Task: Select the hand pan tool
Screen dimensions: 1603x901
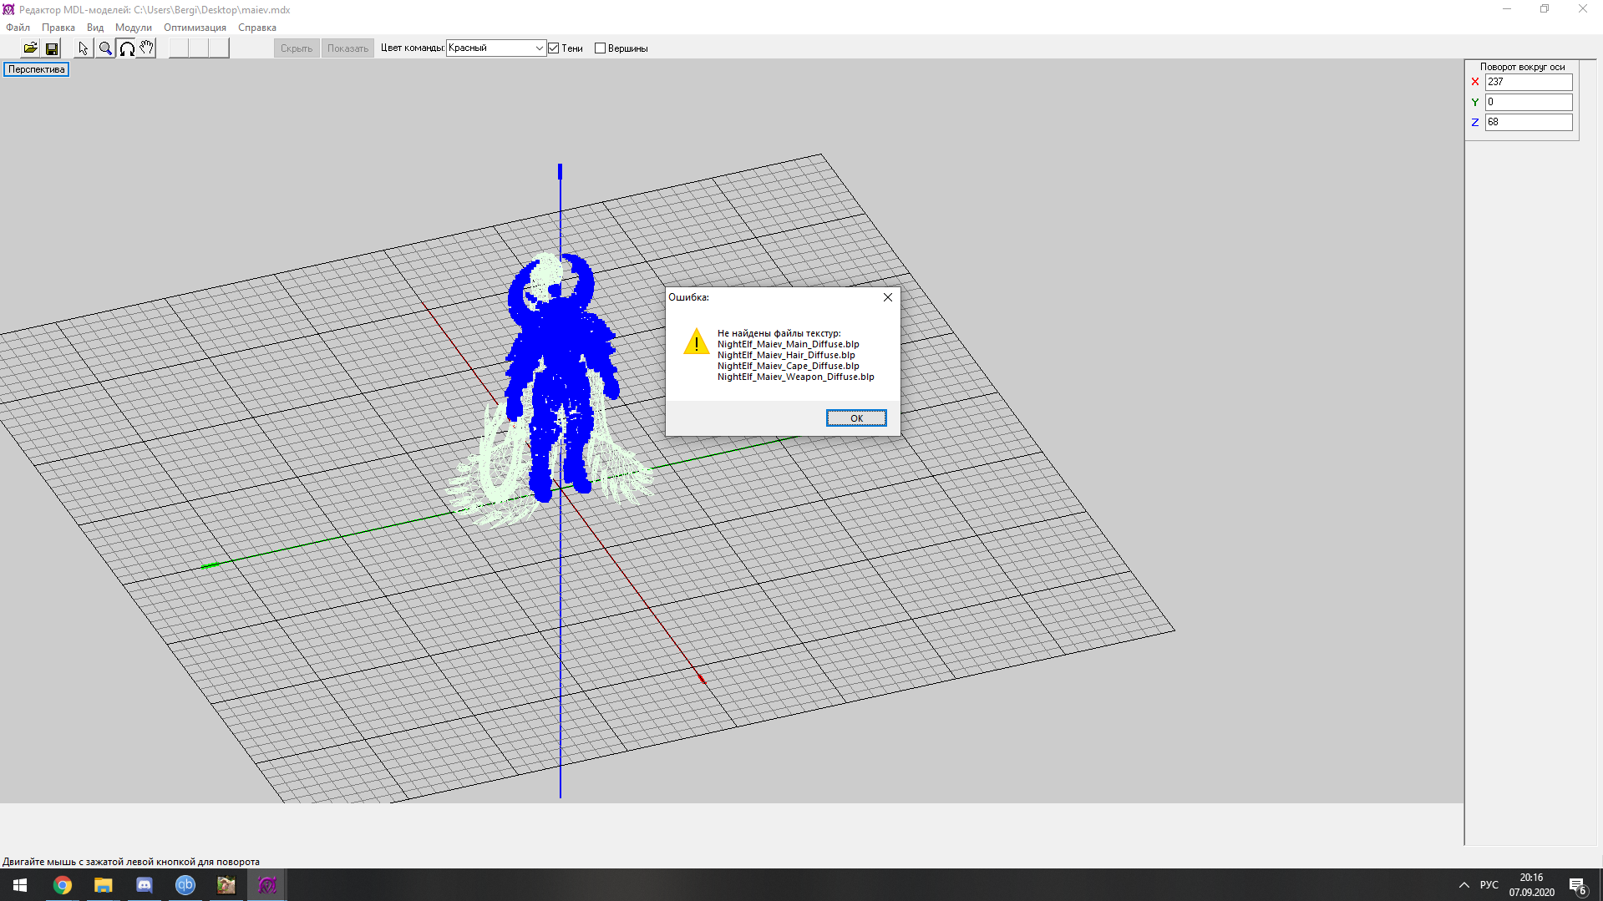Action: 147,48
